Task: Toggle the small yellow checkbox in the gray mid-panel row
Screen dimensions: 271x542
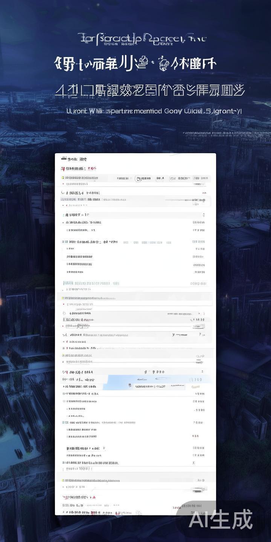Action: [63, 298]
